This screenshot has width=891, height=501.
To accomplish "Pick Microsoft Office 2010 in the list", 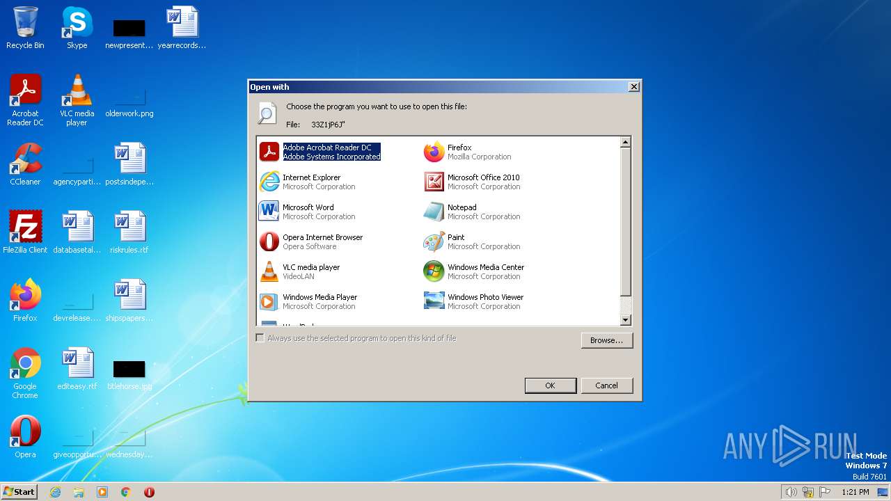I will [x=472, y=182].
